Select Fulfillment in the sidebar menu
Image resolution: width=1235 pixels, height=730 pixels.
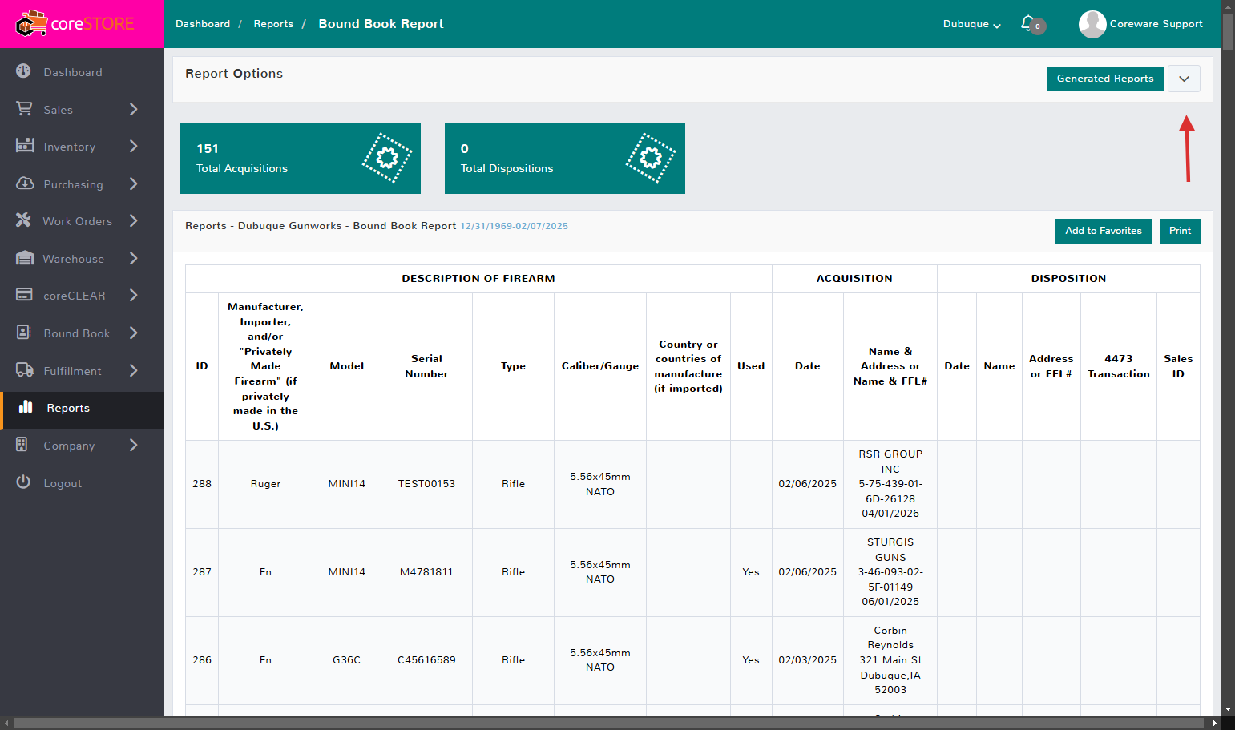click(x=82, y=370)
